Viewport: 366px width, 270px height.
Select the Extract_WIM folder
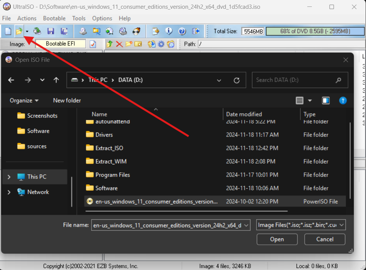click(111, 161)
